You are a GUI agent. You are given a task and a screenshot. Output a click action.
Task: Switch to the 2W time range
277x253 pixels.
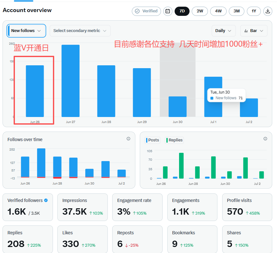coord(200,11)
